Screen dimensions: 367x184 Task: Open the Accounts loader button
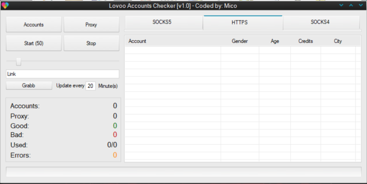coord(34,24)
